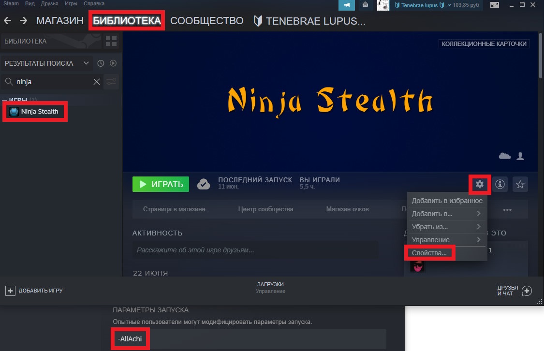544x351 pixels.
Task: Click the ready-to-play filter icon
Action: pyautogui.click(x=113, y=63)
